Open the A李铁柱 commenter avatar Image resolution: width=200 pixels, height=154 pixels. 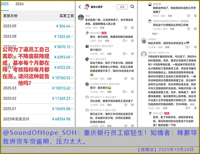point(144,41)
